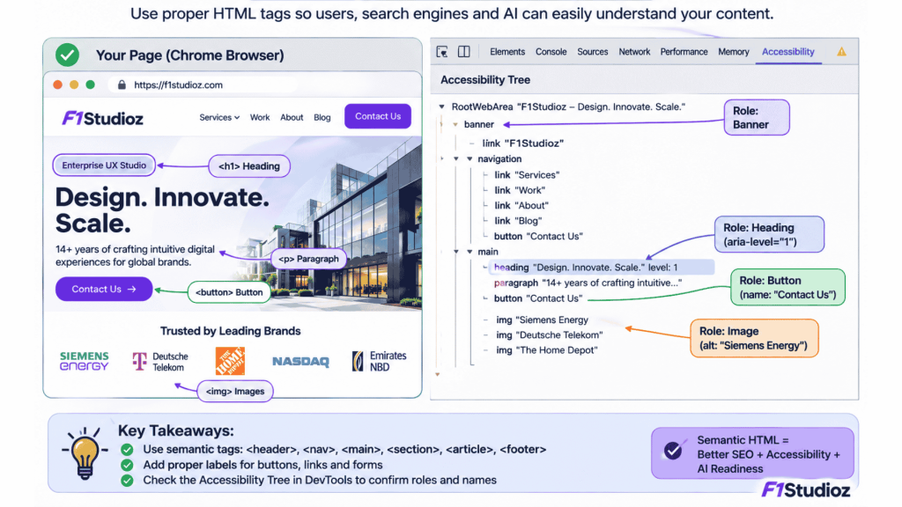902x507 pixels.
Task: Click the Accessibility Tree panel heading
Action: [x=485, y=80]
